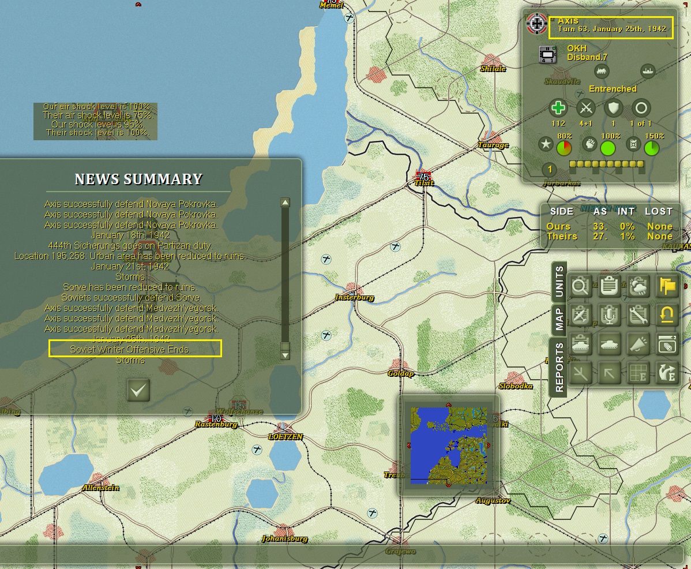Viewport: 691px width, 569px height.
Task: Click the overview minimap thumbnail
Action: [x=449, y=445]
